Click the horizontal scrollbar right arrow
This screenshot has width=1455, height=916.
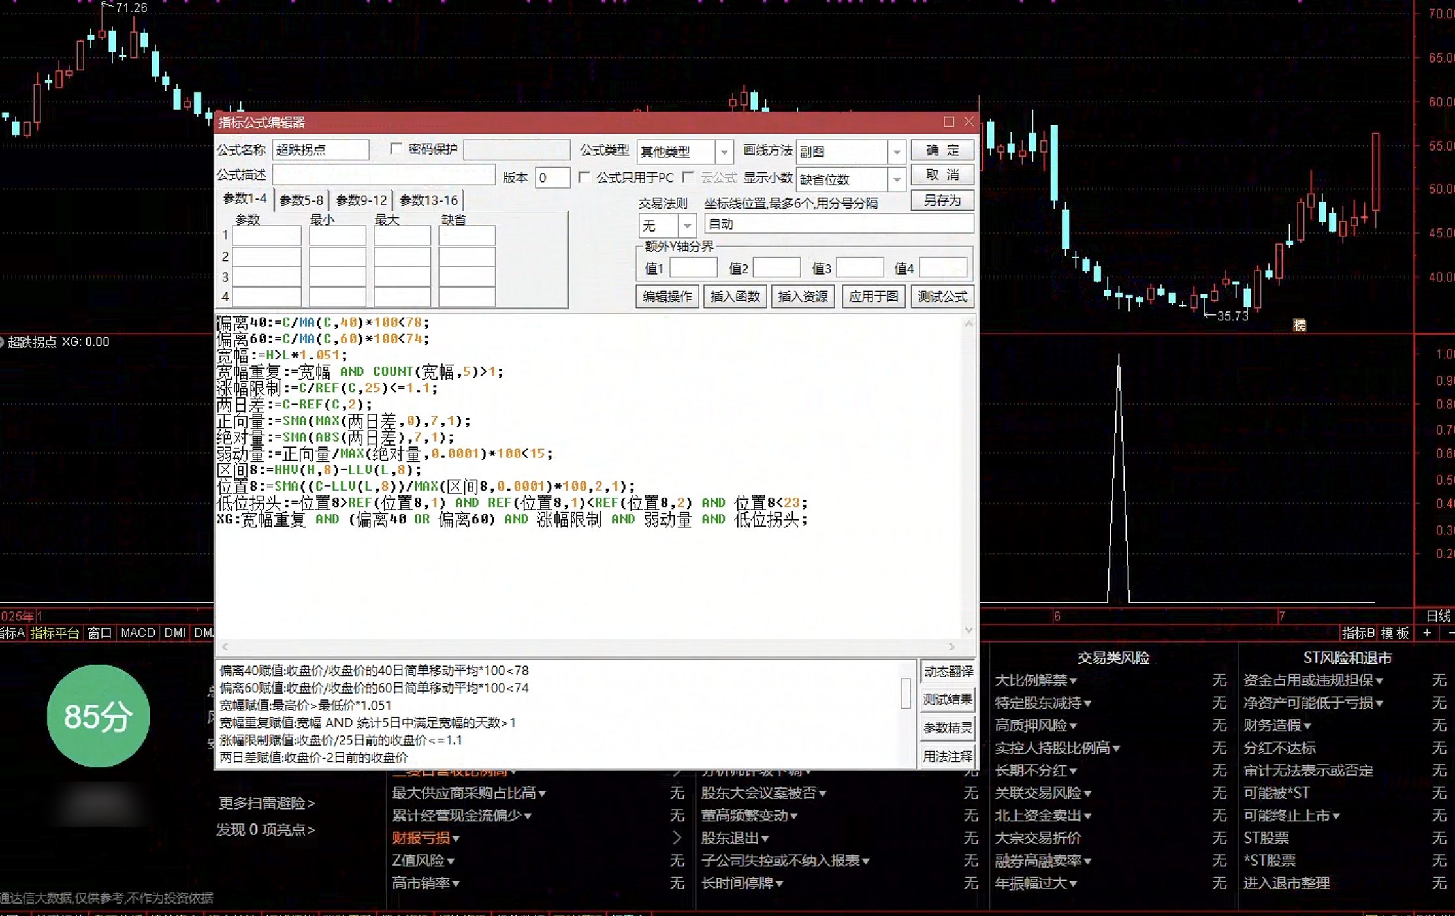point(951,647)
